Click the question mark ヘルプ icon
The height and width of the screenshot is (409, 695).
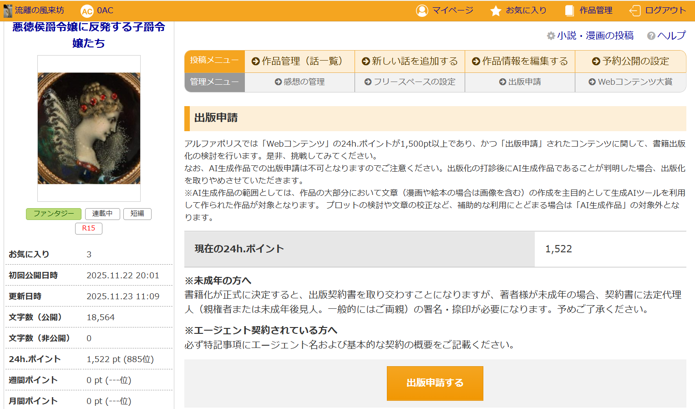tap(651, 36)
